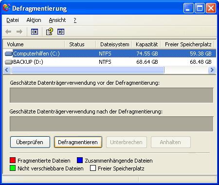Click the Überprüfen button

pos(30,142)
